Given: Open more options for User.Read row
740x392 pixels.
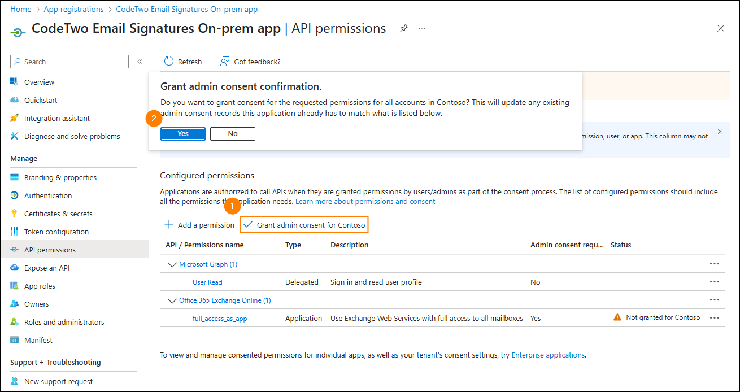Looking at the screenshot, I should coord(714,282).
